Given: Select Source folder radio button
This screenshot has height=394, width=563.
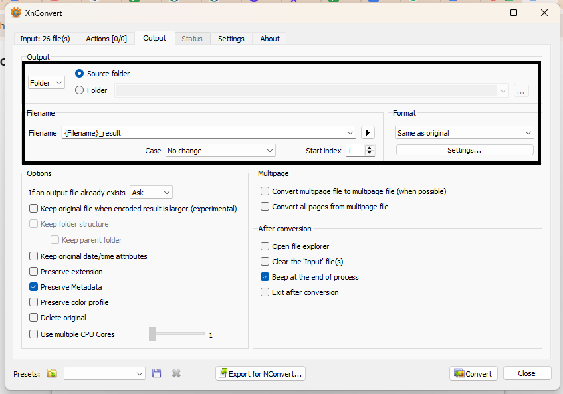Looking at the screenshot, I should tap(79, 74).
